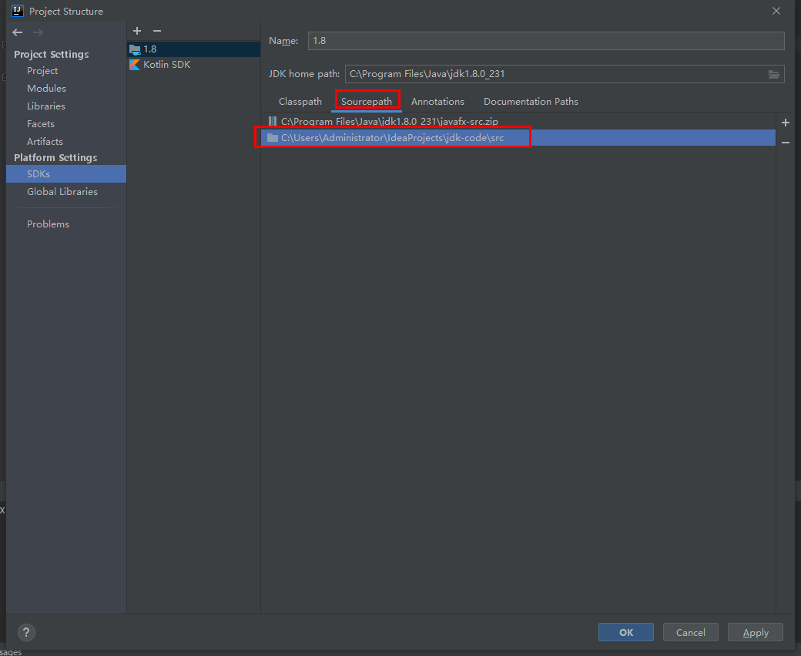Switch to the Annotations tab

(437, 101)
